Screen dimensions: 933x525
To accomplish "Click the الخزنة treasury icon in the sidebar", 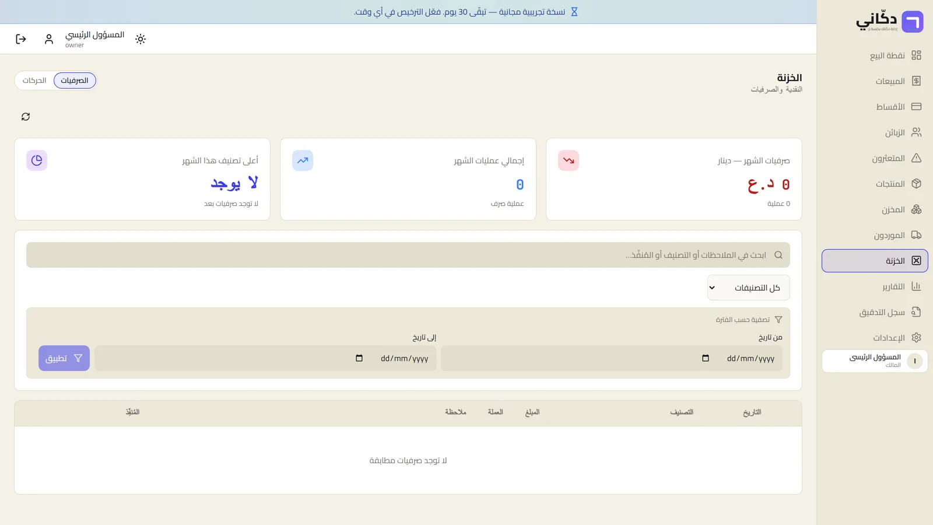I will point(916,261).
